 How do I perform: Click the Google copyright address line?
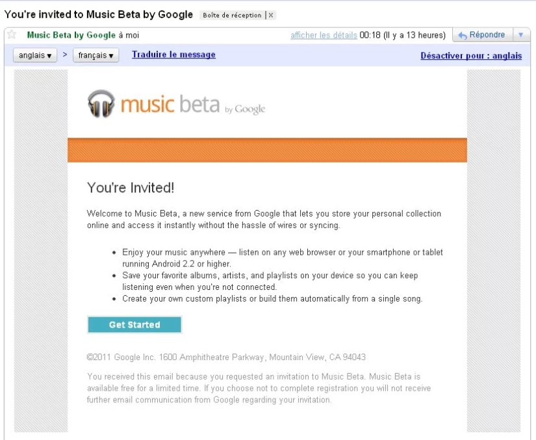tap(227, 357)
